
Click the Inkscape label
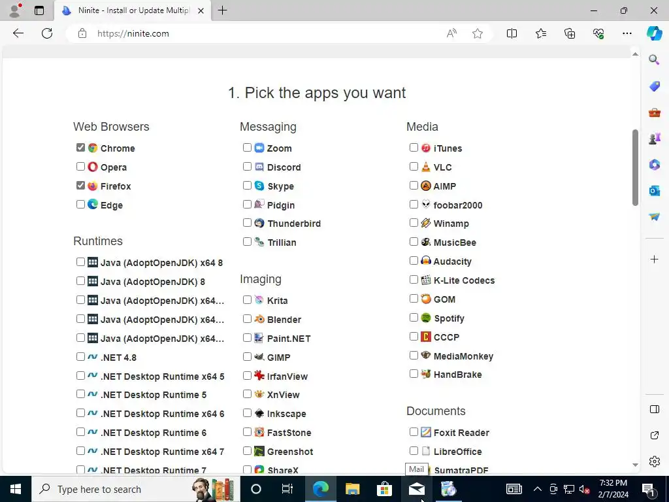(286, 414)
